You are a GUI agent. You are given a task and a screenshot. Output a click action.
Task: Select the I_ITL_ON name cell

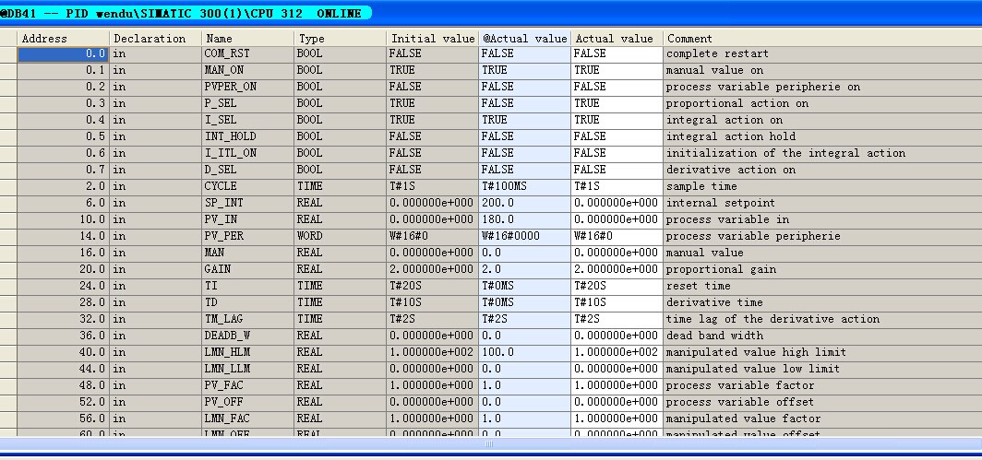tap(247, 153)
